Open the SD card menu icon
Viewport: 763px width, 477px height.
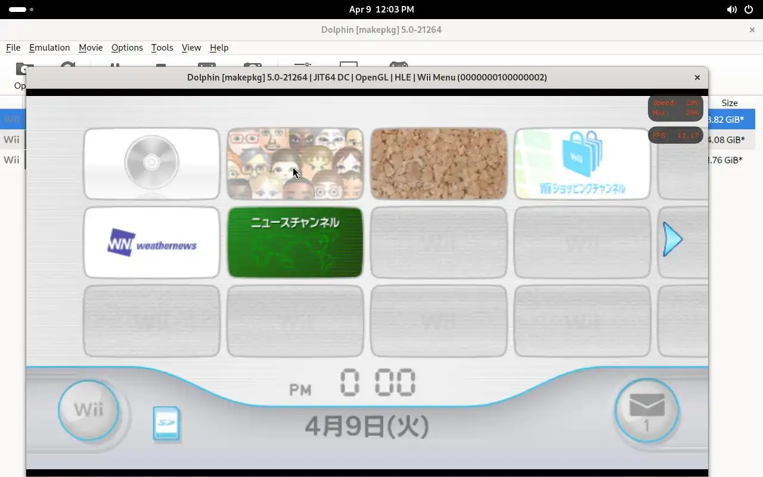(166, 423)
